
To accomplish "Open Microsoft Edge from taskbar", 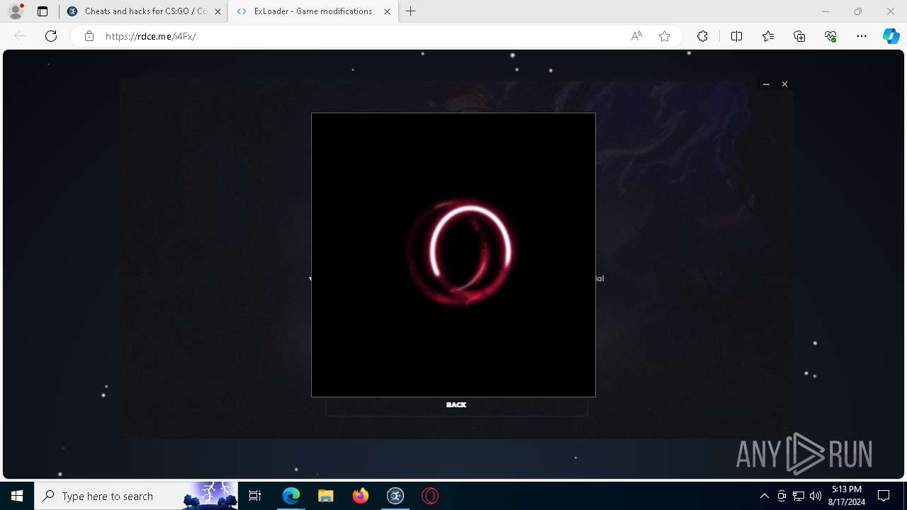I will 291,496.
